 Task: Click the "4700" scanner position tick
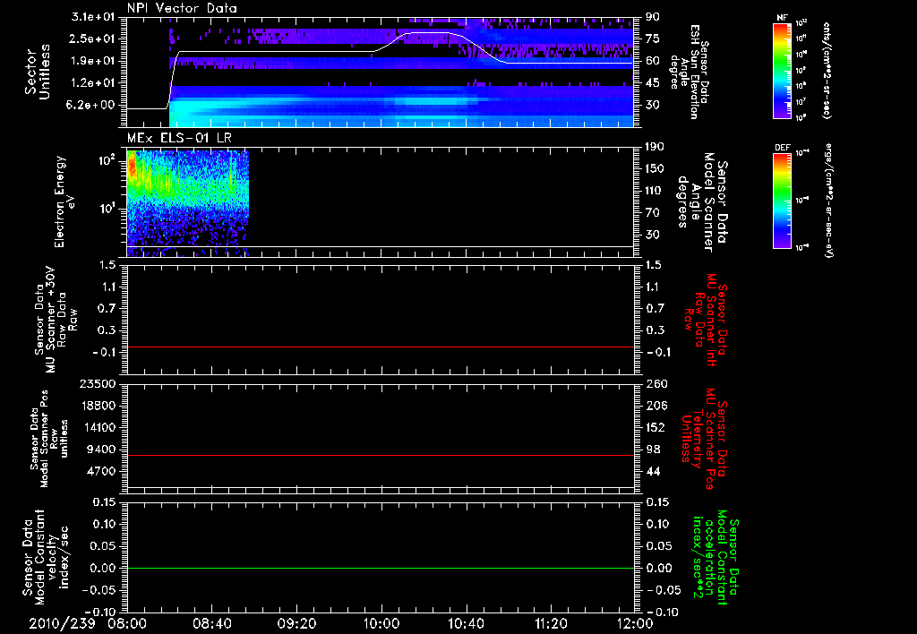pyautogui.click(x=100, y=471)
